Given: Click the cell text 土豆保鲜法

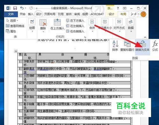Looking at the screenshot, I should click(x=29, y=77).
